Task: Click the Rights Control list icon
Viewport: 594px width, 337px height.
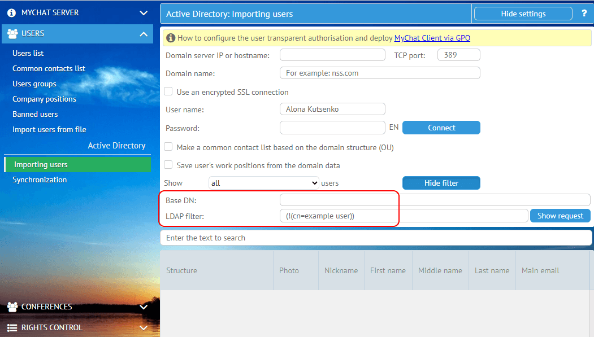Action: [12, 327]
